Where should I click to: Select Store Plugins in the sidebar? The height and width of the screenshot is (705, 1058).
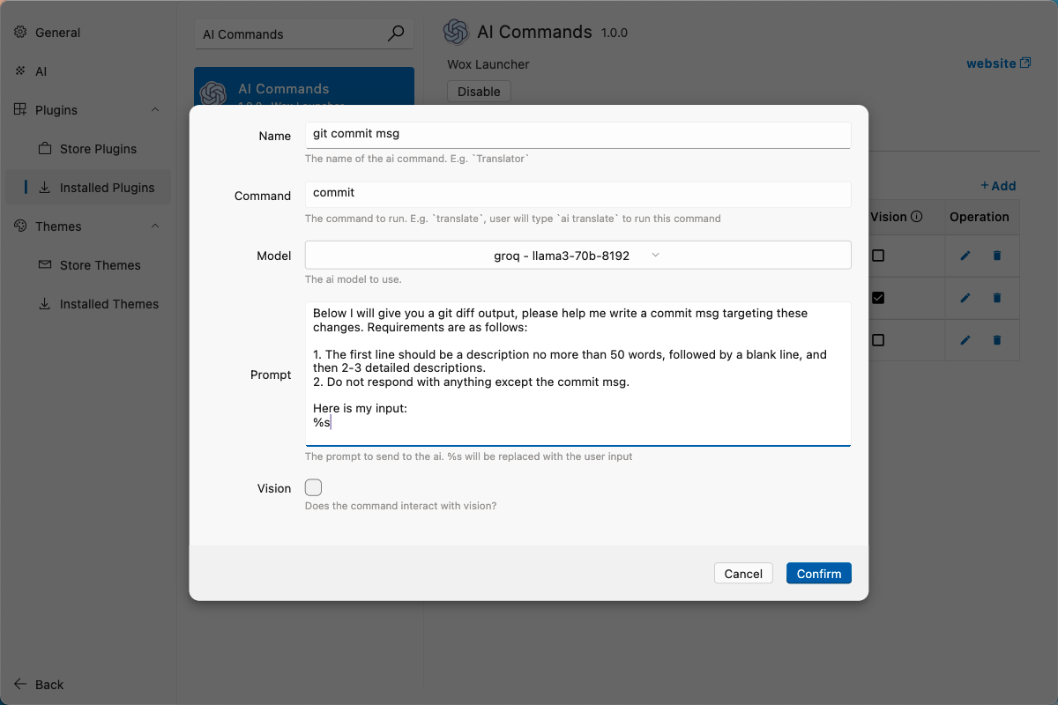[97, 148]
